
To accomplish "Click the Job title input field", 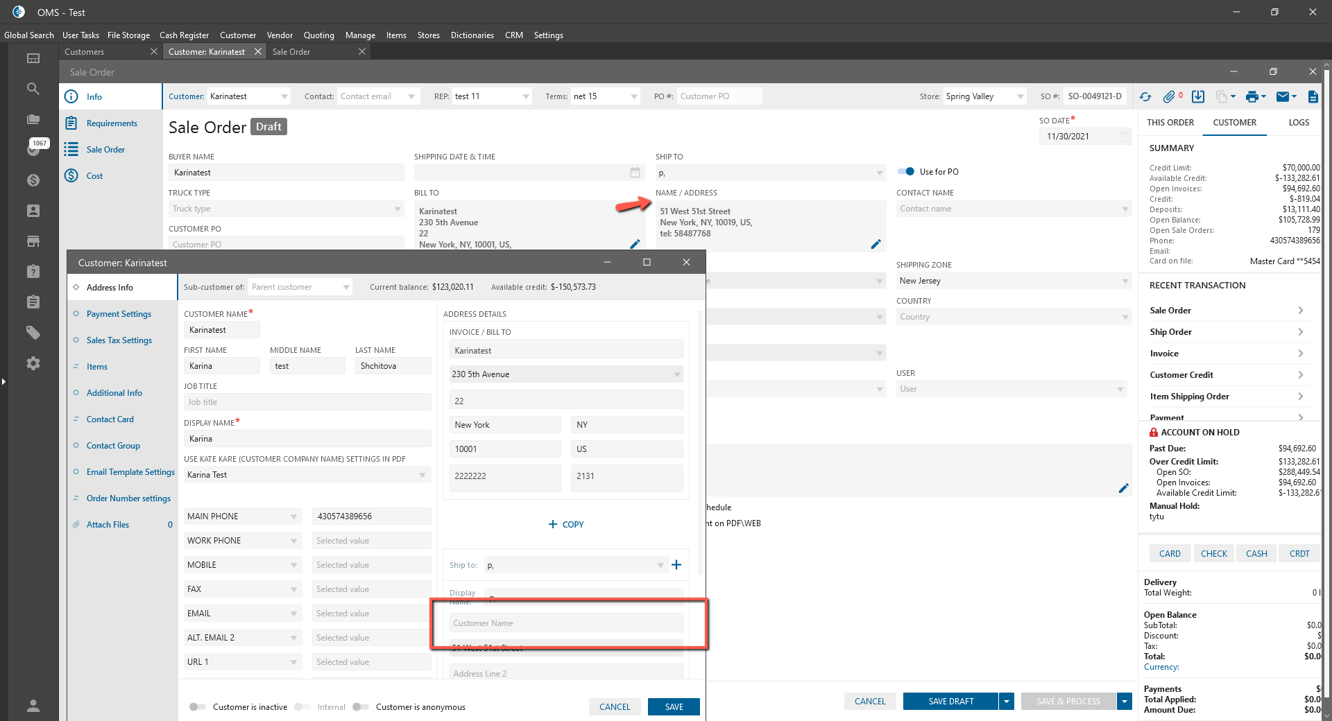I will coord(307,402).
